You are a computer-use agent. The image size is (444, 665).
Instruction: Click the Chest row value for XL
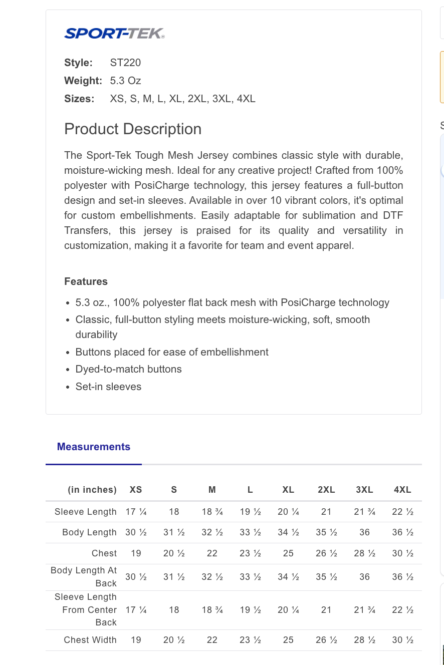[x=288, y=553]
